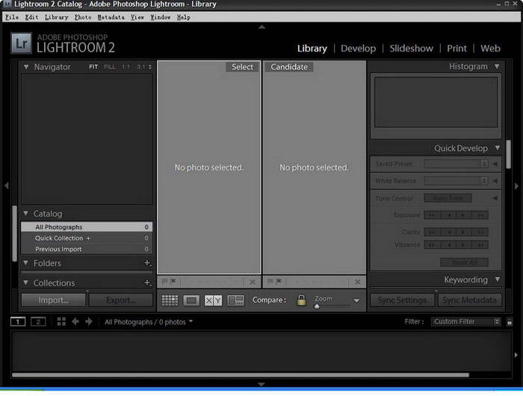Screen dimensions: 523x396
Task: Switch to Grid view icon
Action: [x=170, y=300]
